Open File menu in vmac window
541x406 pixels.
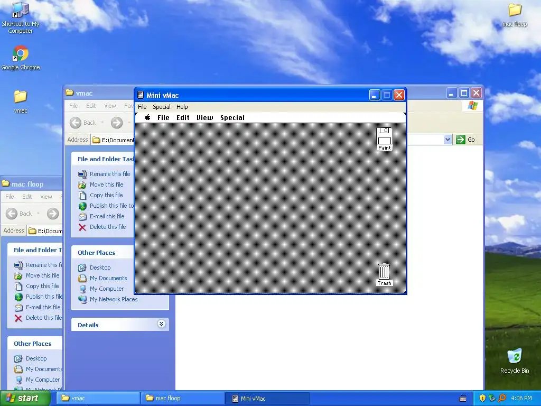coord(73,106)
